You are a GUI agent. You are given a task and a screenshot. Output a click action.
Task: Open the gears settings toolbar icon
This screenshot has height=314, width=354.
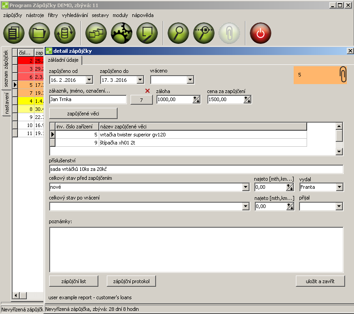122,33
